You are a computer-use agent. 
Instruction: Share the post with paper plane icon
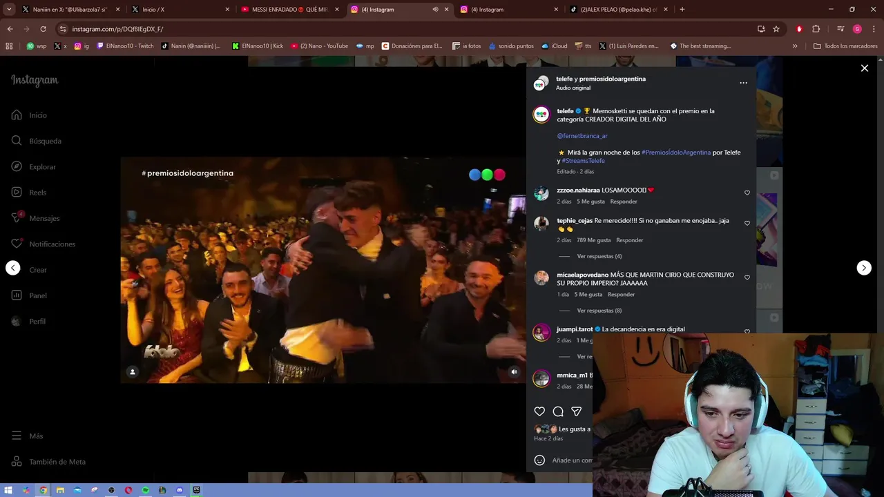point(576,411)
